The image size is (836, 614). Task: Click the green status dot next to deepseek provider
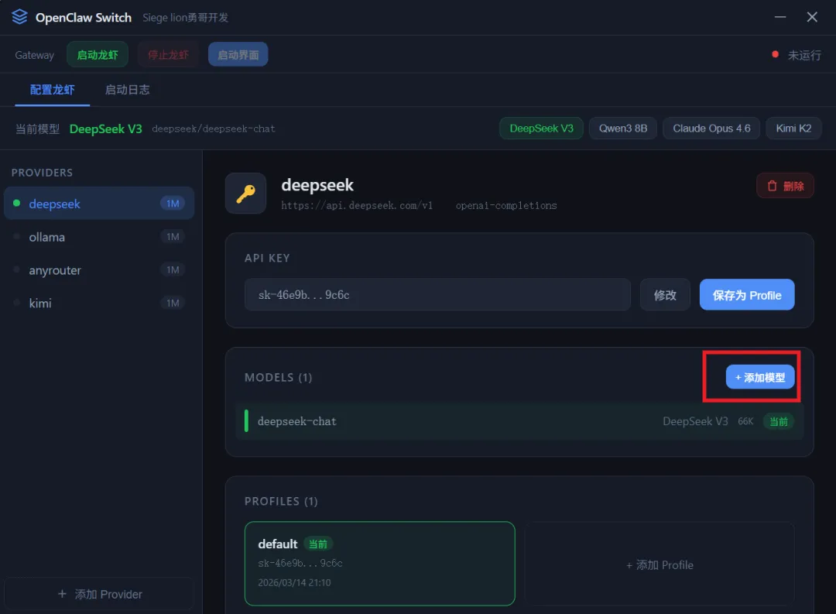(16, 203)
